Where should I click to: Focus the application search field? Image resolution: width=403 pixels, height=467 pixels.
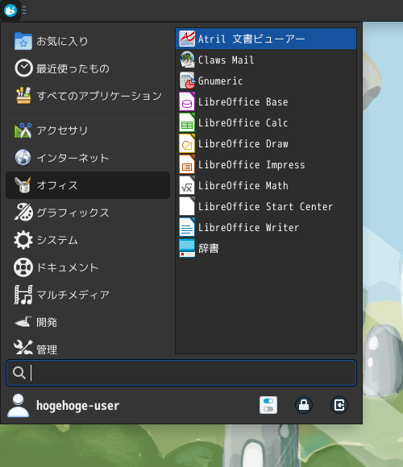coord(181,373)
